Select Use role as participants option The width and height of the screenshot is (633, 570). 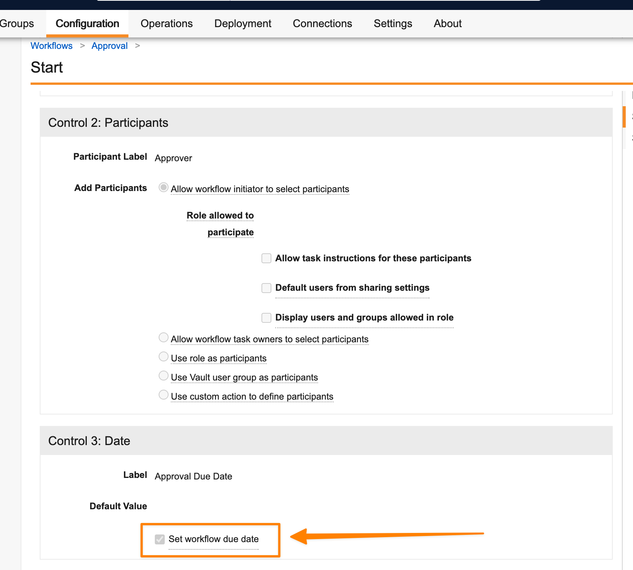(164, 357)
